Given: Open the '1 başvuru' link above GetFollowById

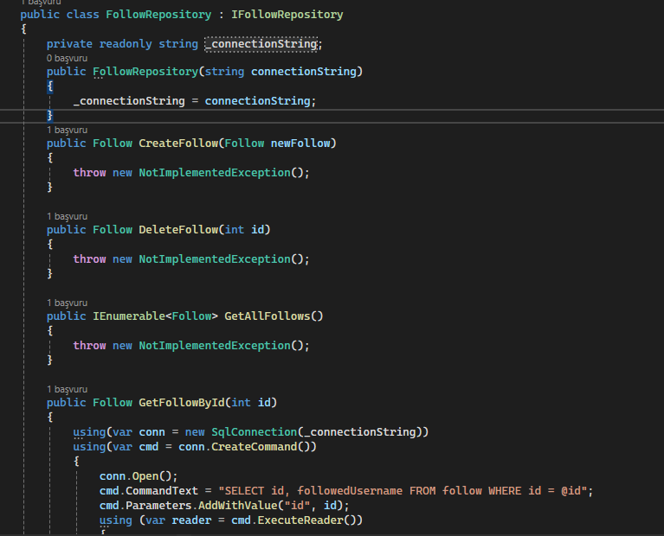Looking at the screenshot, I should click(x=67, y=389).
